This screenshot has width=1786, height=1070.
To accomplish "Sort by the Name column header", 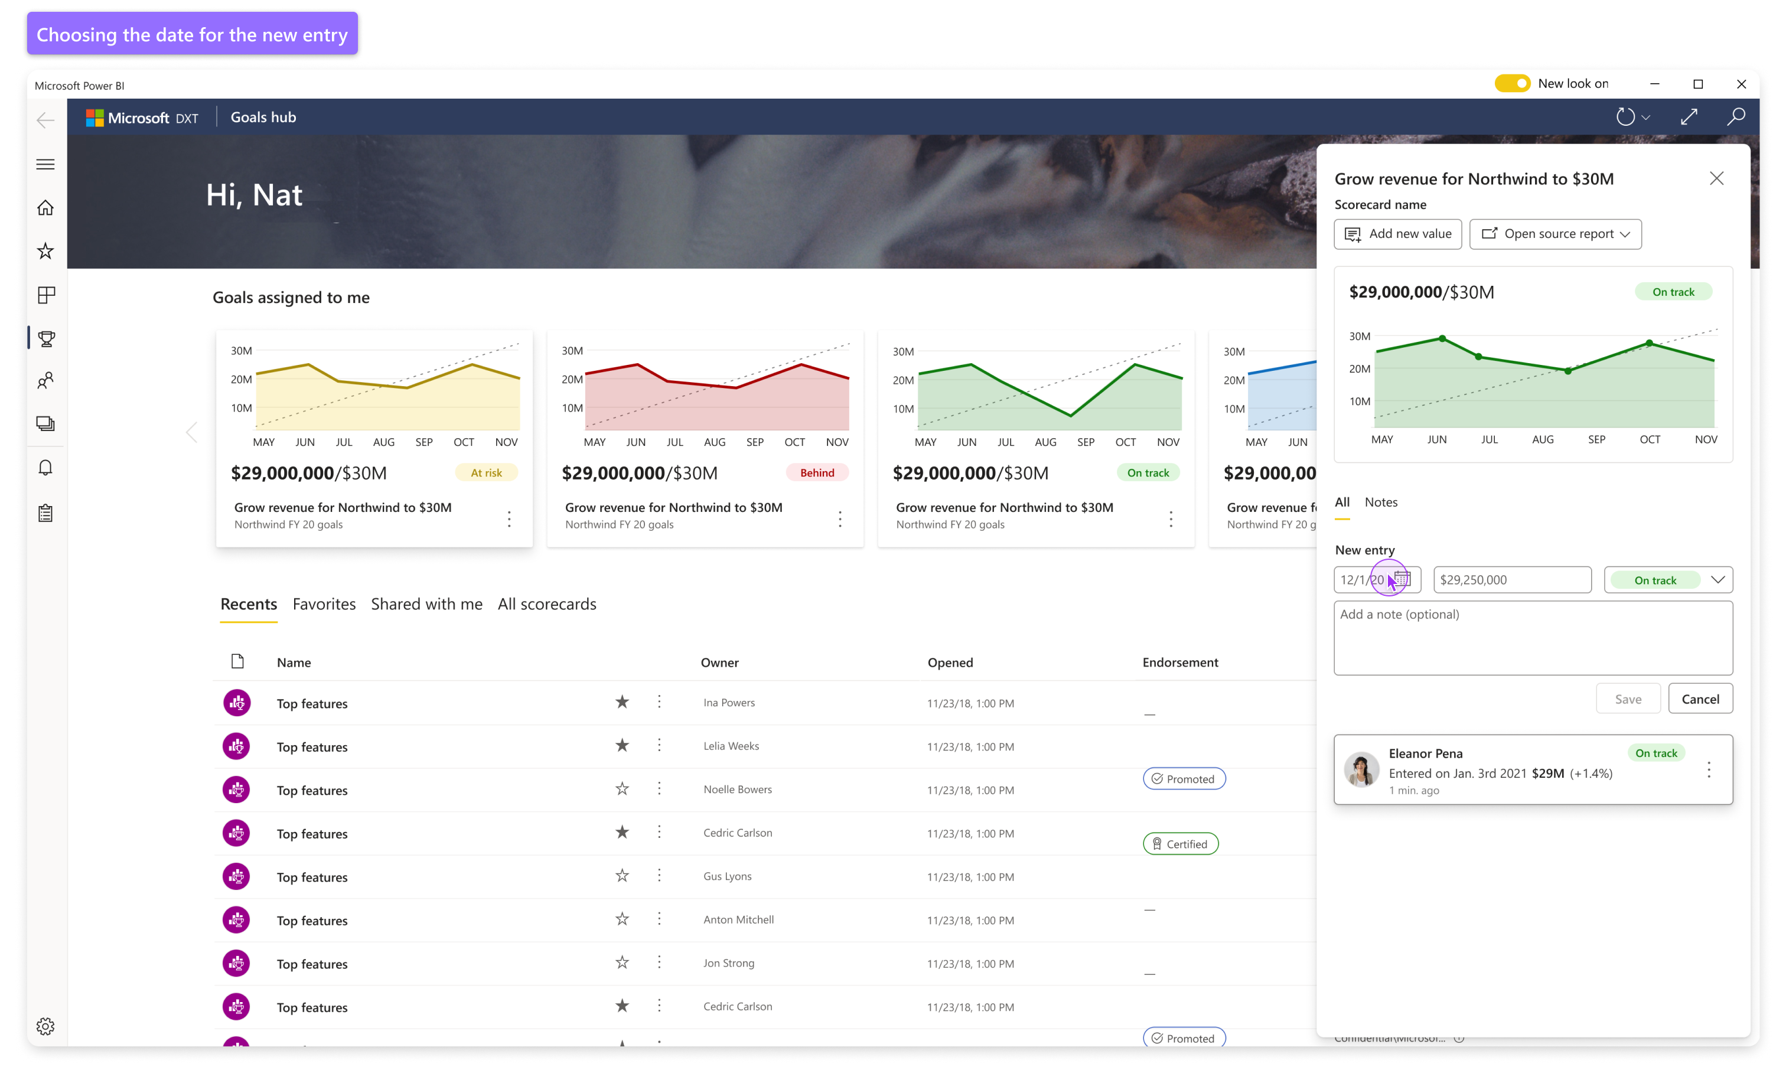I will (294, 662).
